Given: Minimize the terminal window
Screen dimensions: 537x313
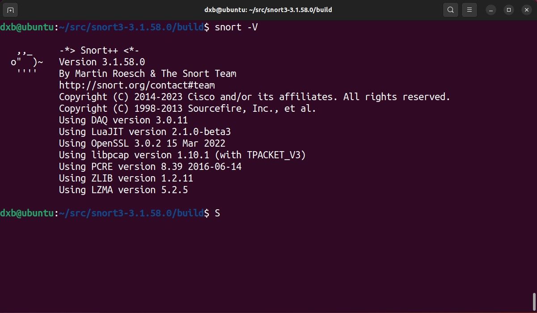Looking at the screenshot, I should (x=492, y=9).
